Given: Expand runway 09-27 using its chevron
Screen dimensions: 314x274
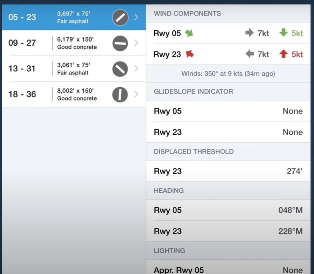Looking at the screenshot, I should click(137, 43).
